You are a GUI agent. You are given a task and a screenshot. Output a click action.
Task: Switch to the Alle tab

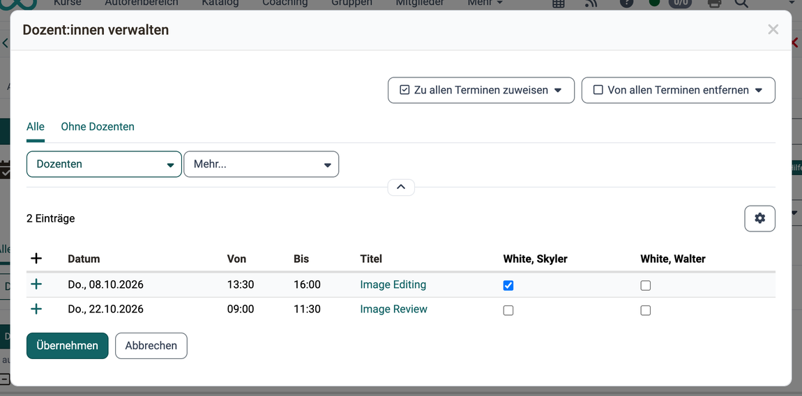(36, 126)
